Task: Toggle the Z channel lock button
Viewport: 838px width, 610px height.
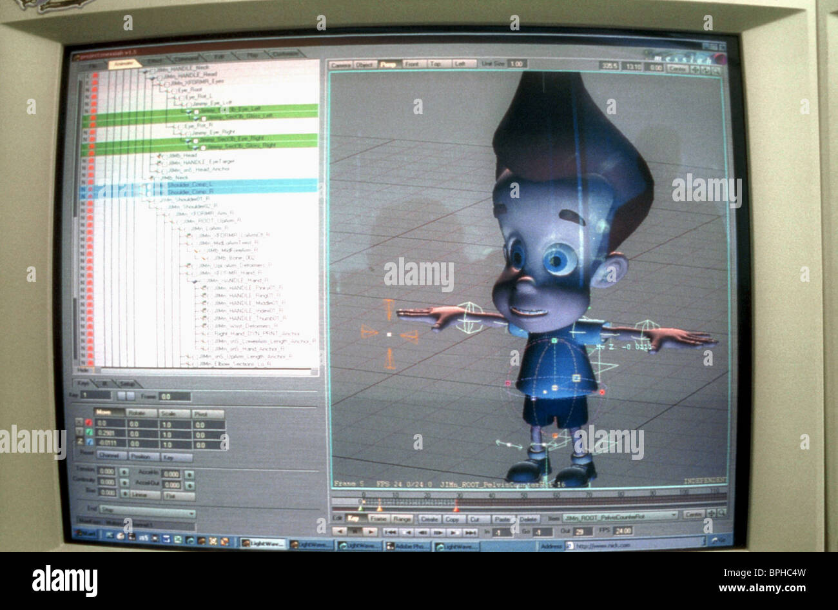Action: click(79, 442)
